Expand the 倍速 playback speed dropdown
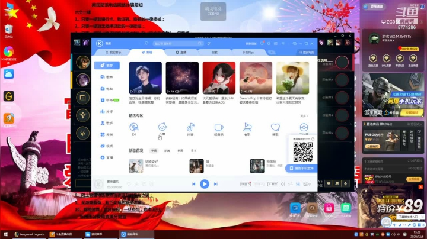The image size is (427, 239). click(246, 184)
